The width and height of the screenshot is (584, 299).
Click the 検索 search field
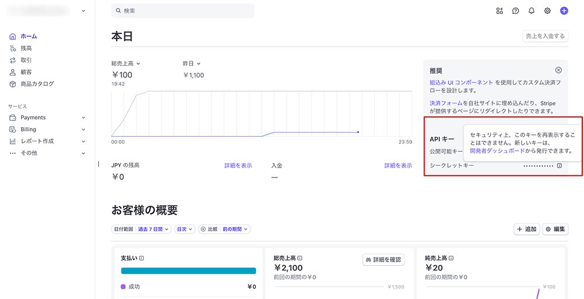pos(183,11)
